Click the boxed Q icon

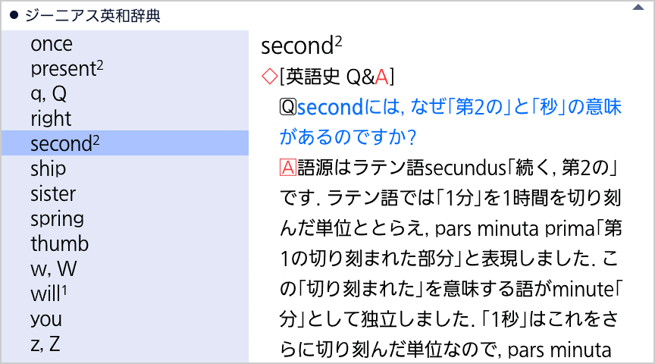click(x=287, y=107)
